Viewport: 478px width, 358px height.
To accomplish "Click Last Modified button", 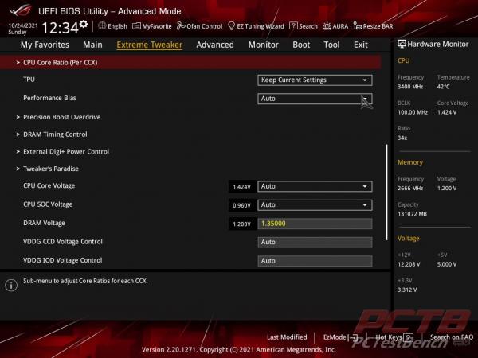I will [x=287, y=337].
